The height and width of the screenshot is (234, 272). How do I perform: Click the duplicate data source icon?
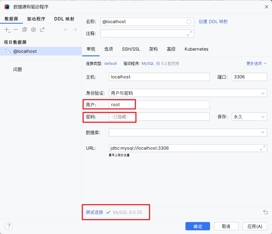click(x=25, y=30)
